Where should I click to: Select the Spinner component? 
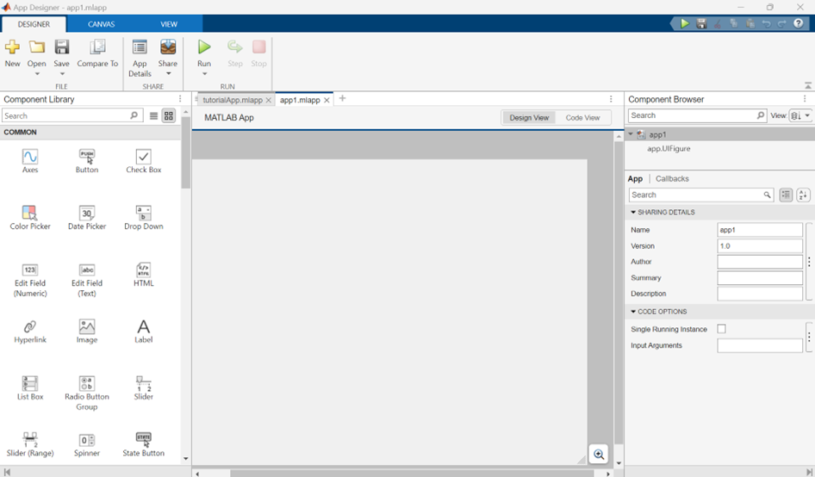pyautogui.click(x=87, y=445)
